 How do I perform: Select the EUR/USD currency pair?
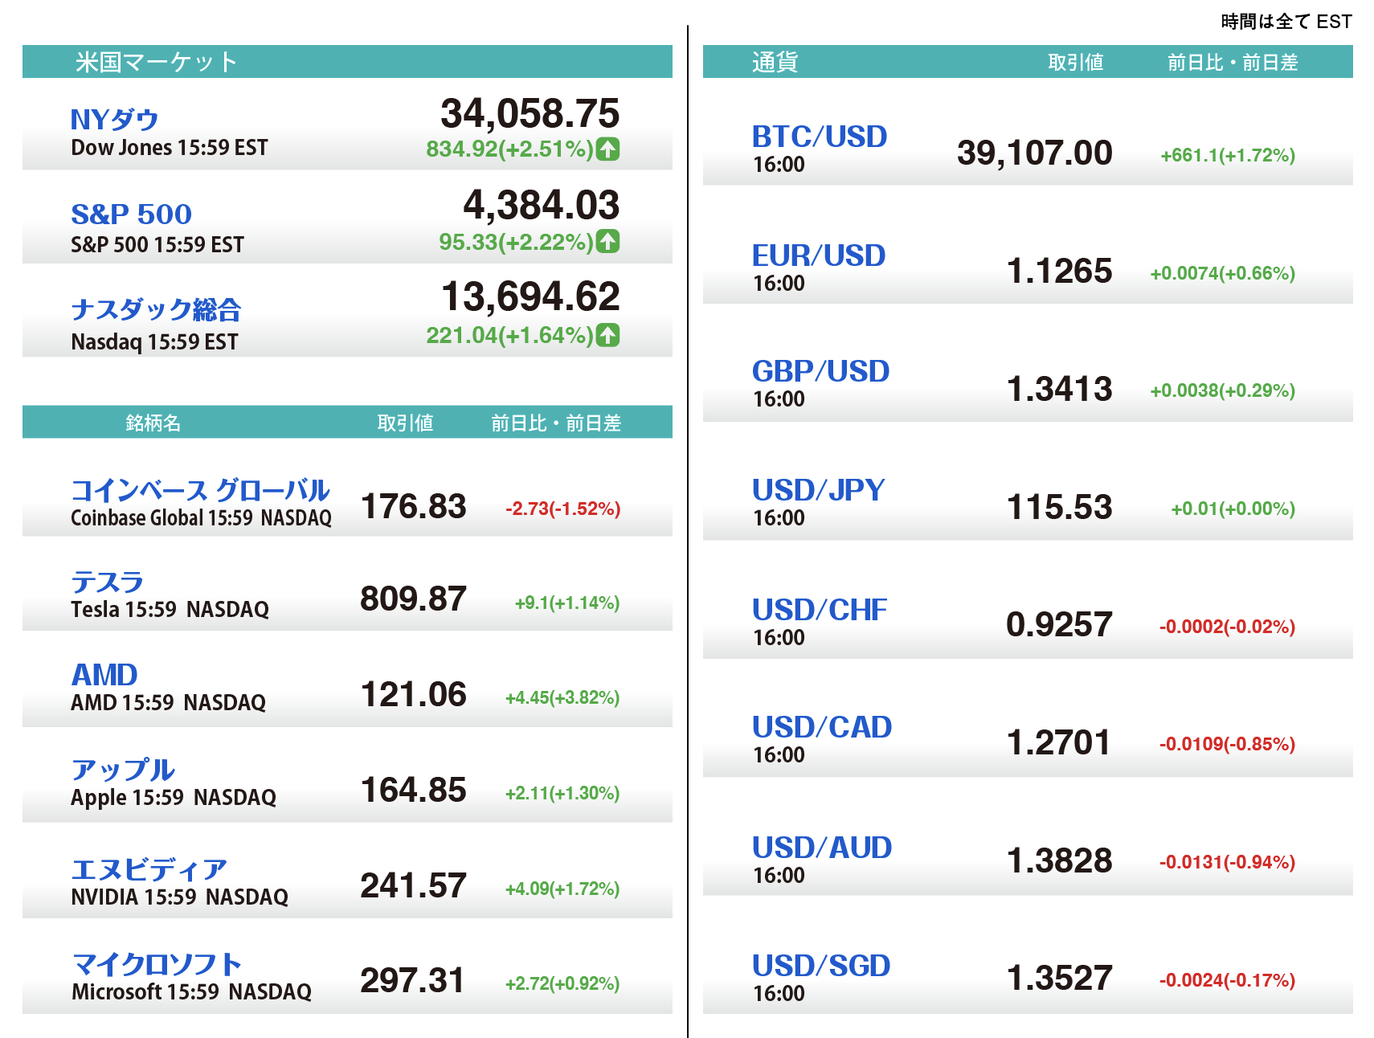click(x=818, y=255)
